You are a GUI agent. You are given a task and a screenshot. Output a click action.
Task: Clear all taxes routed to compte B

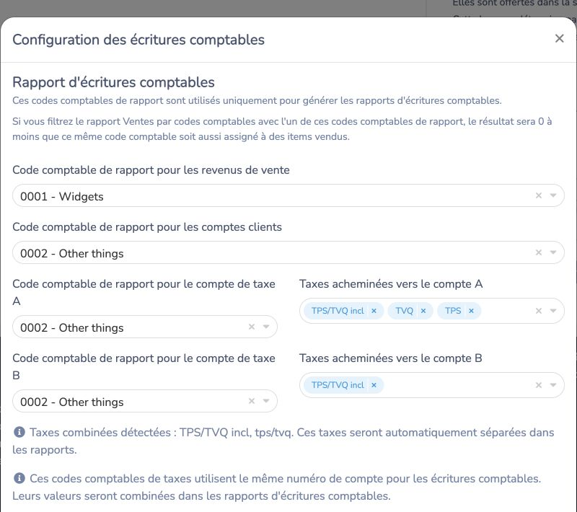(x=538, y=385)
